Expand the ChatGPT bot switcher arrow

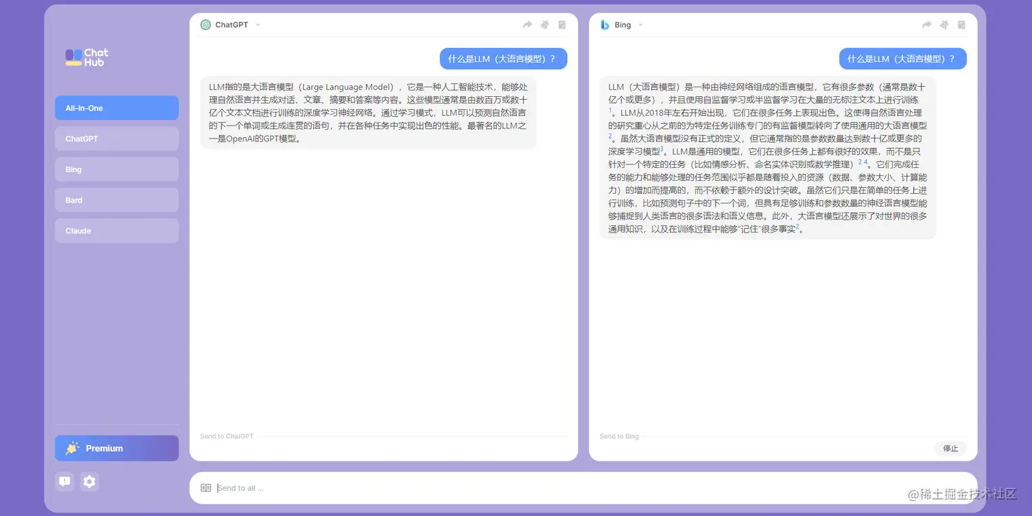[x=258, y=25]
